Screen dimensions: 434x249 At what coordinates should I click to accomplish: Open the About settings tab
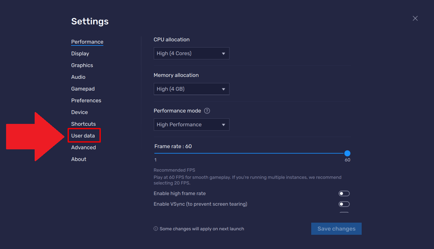[79, 159]
